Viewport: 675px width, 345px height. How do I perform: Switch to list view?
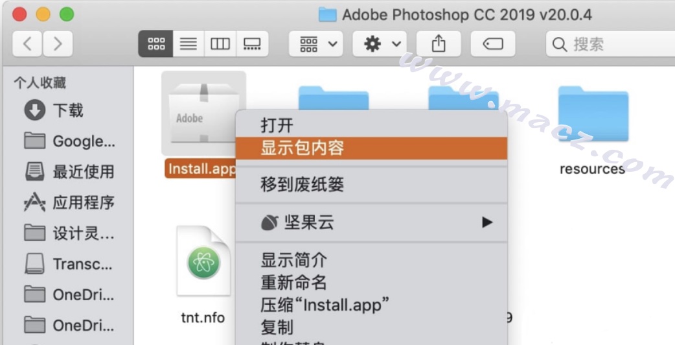click(189, 43)
